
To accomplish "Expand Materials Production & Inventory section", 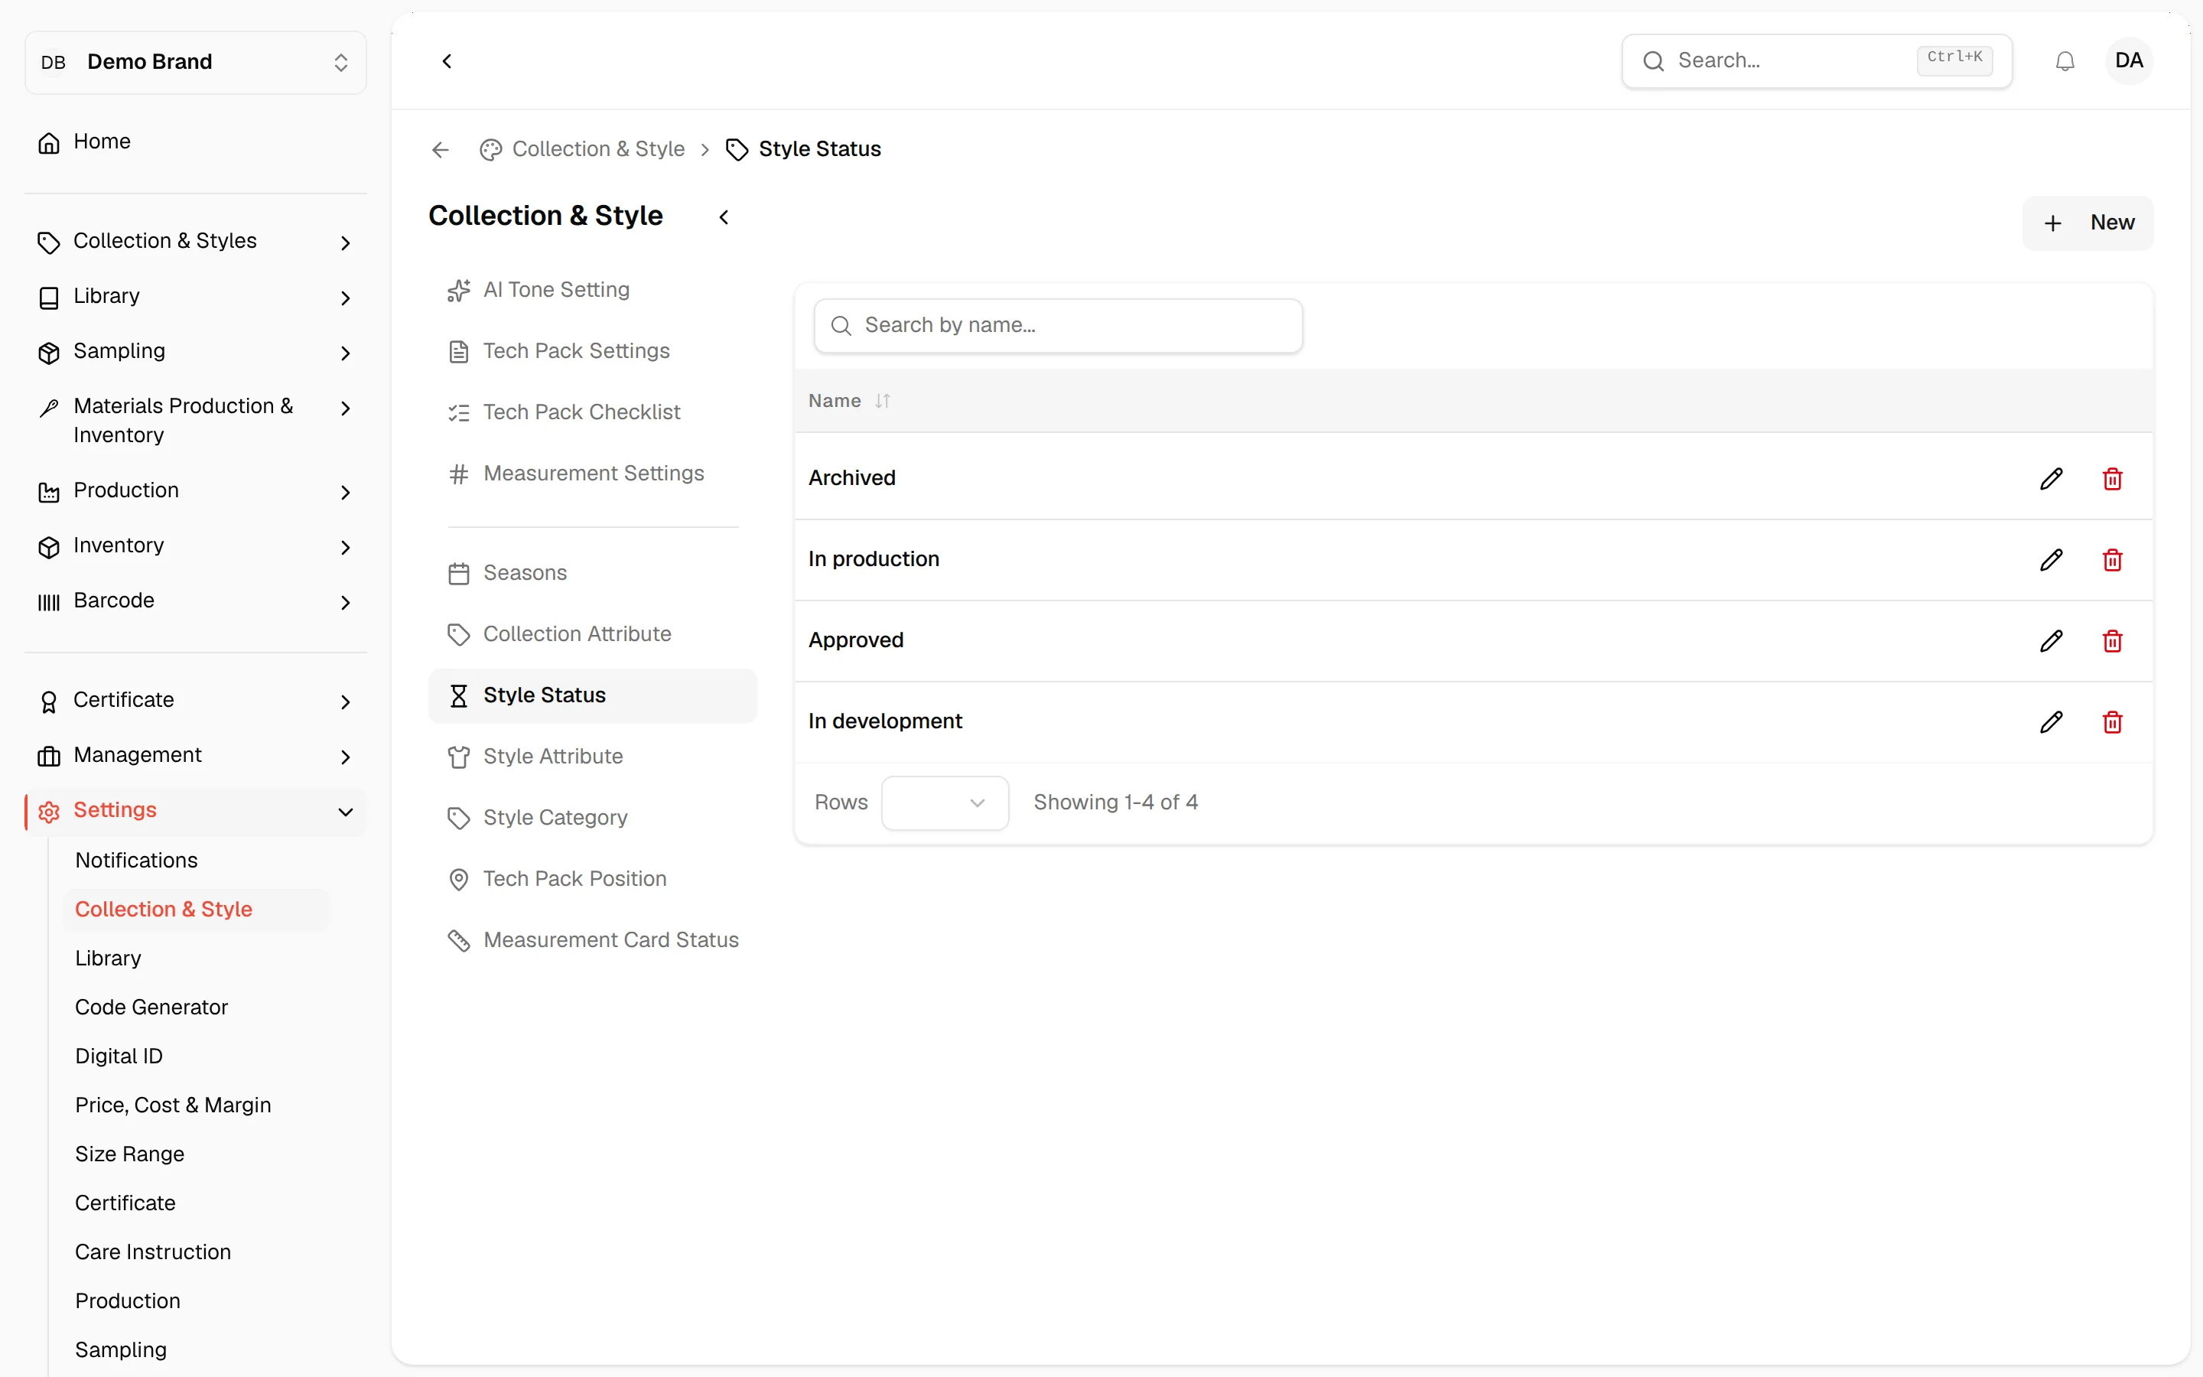I will [195, 421].
